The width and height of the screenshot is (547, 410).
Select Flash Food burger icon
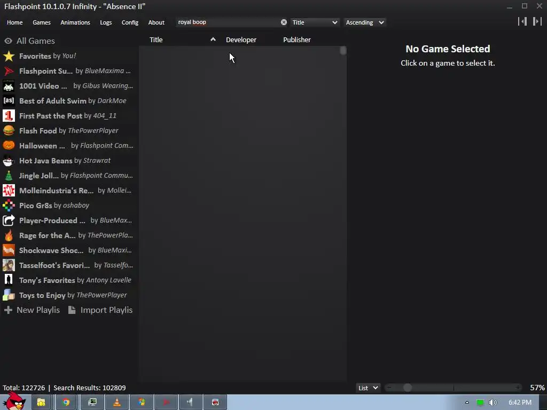[x=9, y=131]
